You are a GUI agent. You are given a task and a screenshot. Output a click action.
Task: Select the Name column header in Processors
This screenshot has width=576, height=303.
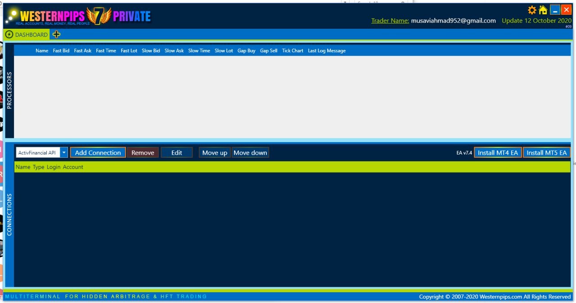[42, 51]
